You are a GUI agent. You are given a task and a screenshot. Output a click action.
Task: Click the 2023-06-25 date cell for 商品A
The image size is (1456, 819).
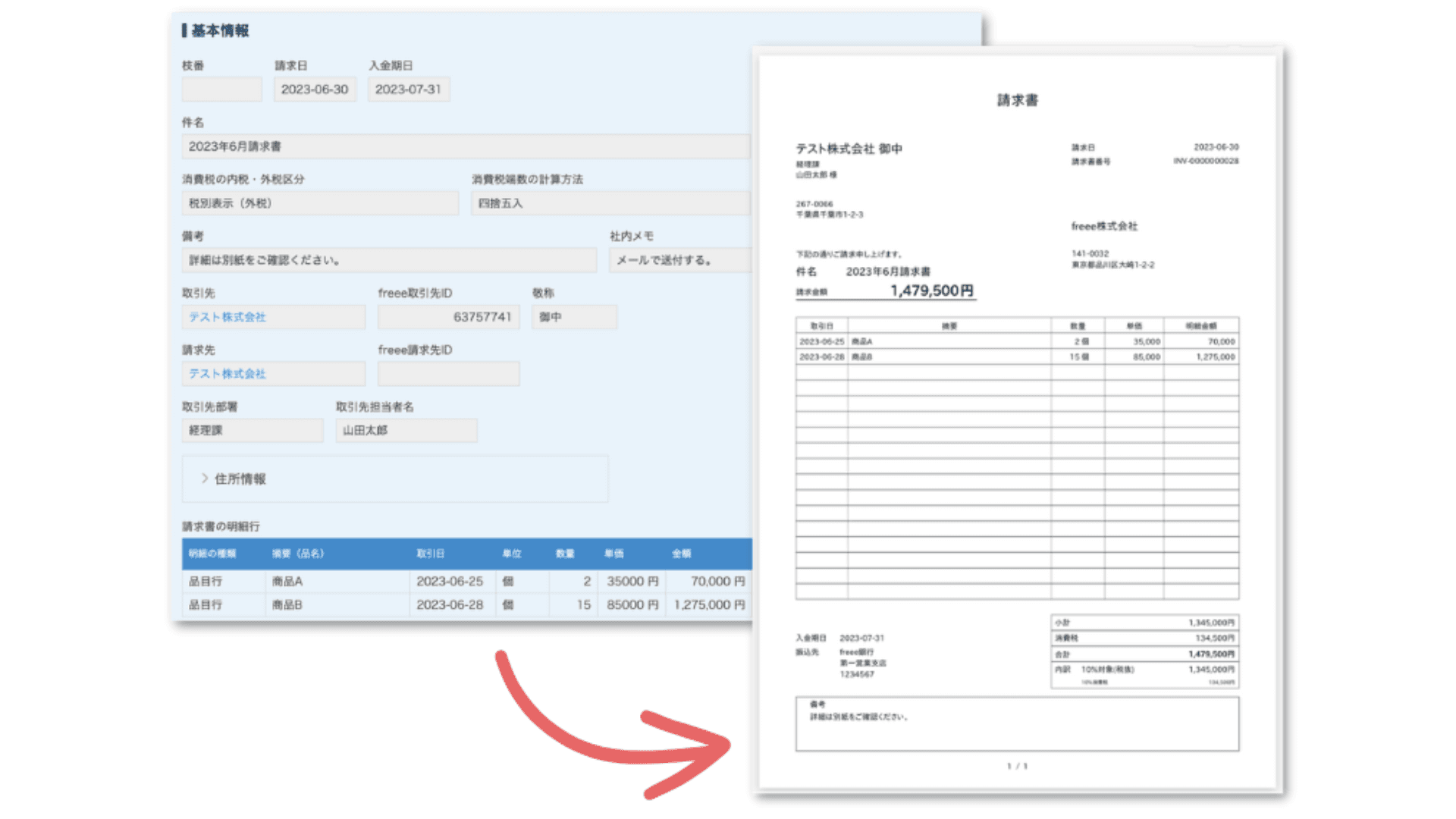pyautogui.click(x=452, y=582)
